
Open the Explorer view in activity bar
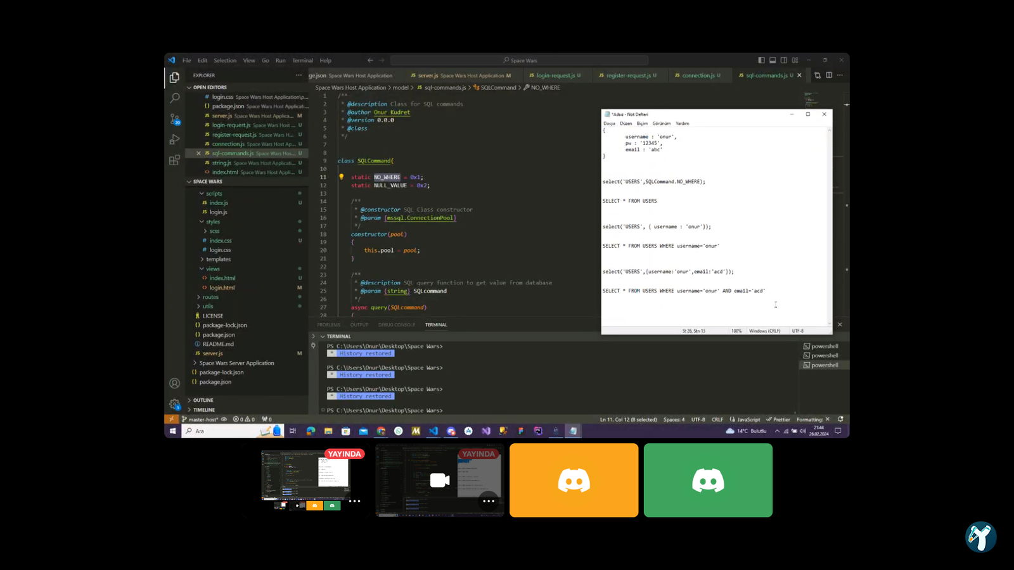click(x=174, y=77)
